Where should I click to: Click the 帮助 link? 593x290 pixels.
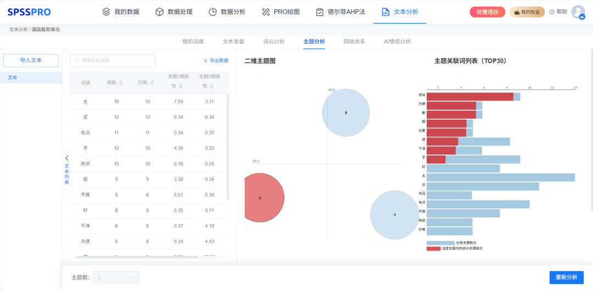tap(562, 12)
